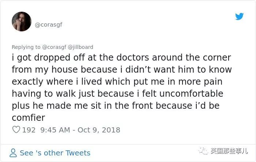
Task: Click the line "i got dropped off at the doctors"
Action: (121, 58)
